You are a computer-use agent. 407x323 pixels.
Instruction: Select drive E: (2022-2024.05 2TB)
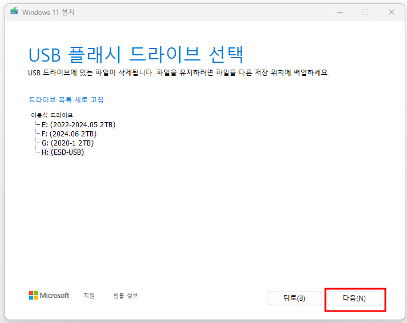pos(78,125)
